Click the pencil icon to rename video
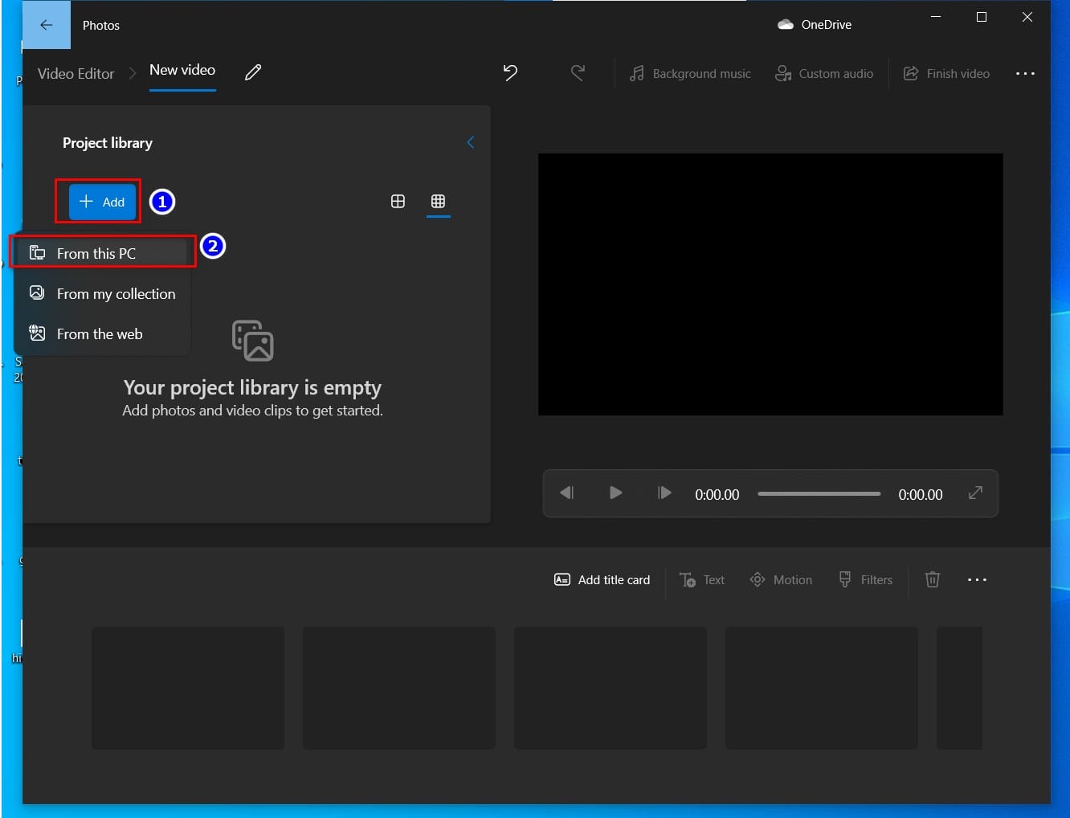Viewport: 1070px width, 818px height. [253, 72]
